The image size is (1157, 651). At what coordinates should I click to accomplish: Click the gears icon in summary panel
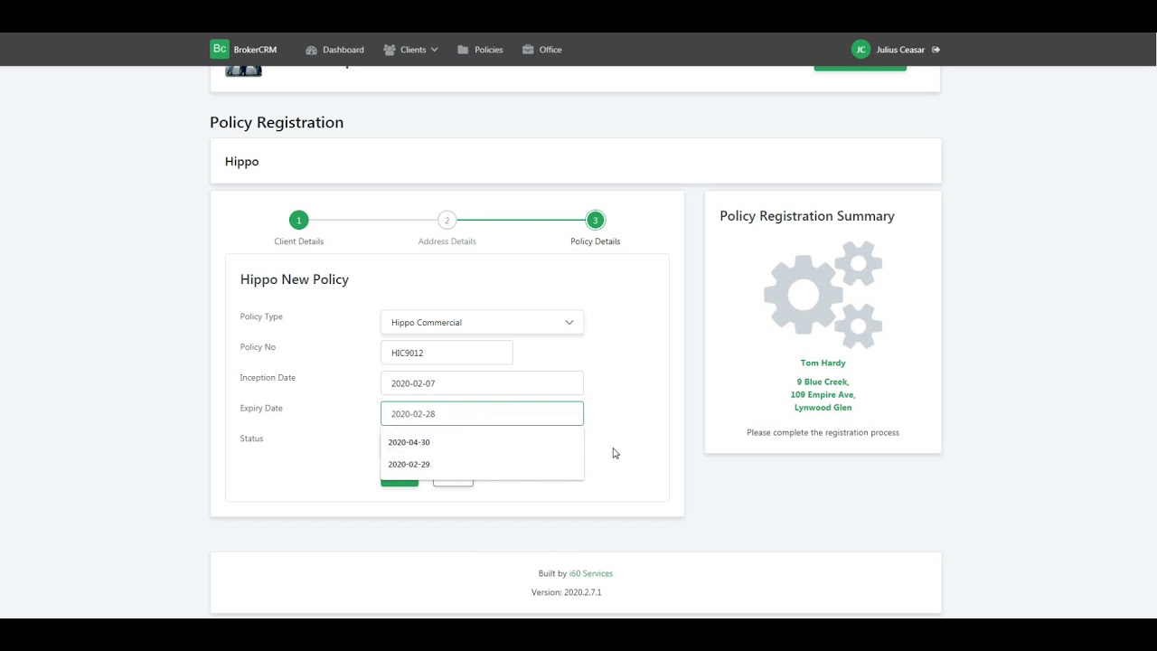coord(823,295)
